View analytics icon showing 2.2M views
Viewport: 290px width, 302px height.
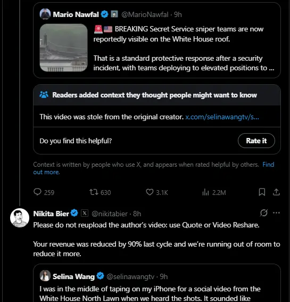point(205,192)
